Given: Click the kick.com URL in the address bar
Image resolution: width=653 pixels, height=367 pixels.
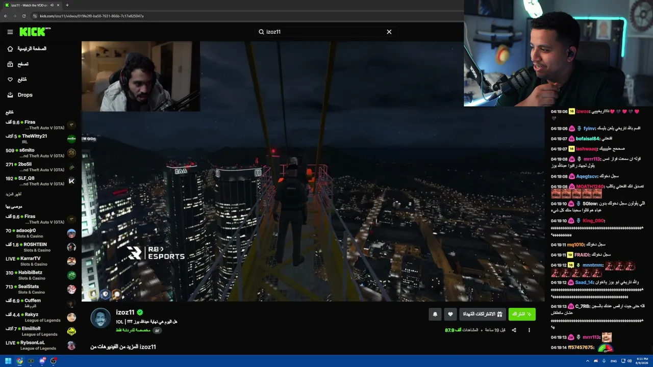Looking at the screenshot, I should coord(92,16).
